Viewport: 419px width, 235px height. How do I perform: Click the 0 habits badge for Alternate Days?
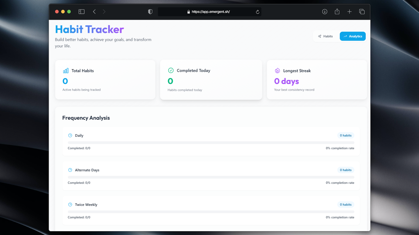click(x=346, y=170)
